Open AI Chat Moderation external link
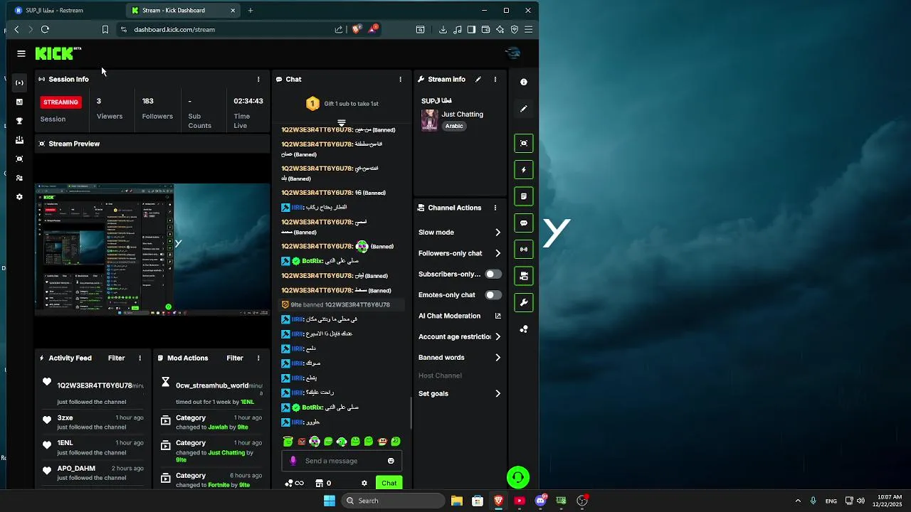Viewport: 911px width, 512px height. [497, 316]
